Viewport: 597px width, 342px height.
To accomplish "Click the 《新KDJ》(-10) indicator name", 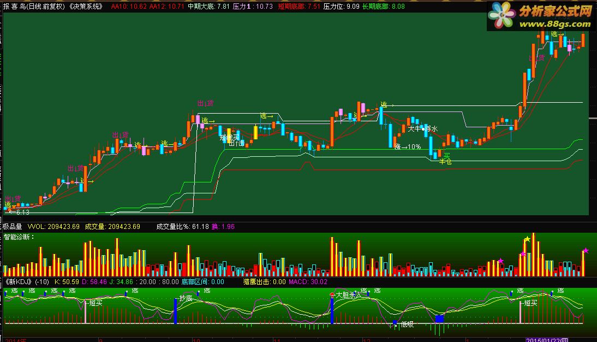I will pyautogui.click(x=26, y=282).
